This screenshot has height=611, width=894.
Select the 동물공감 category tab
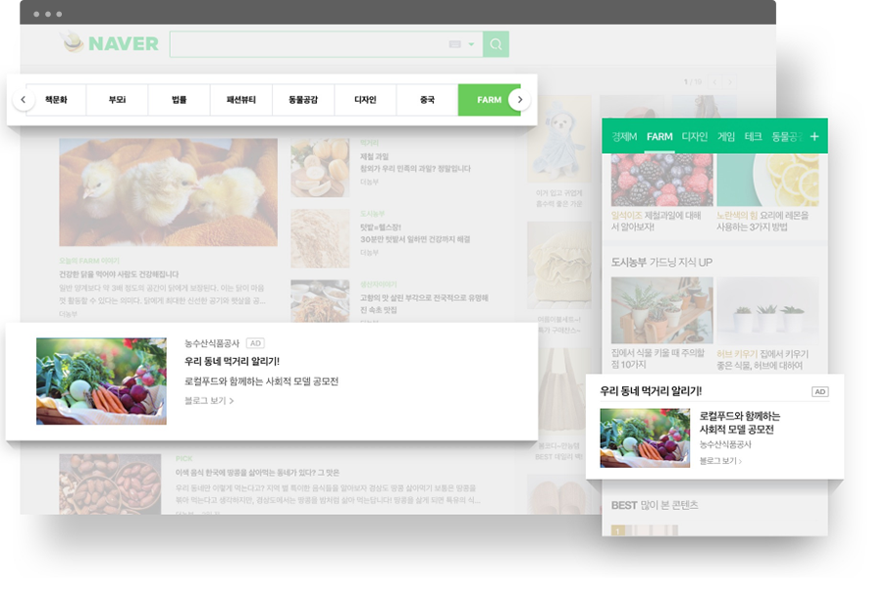point(303,100)
